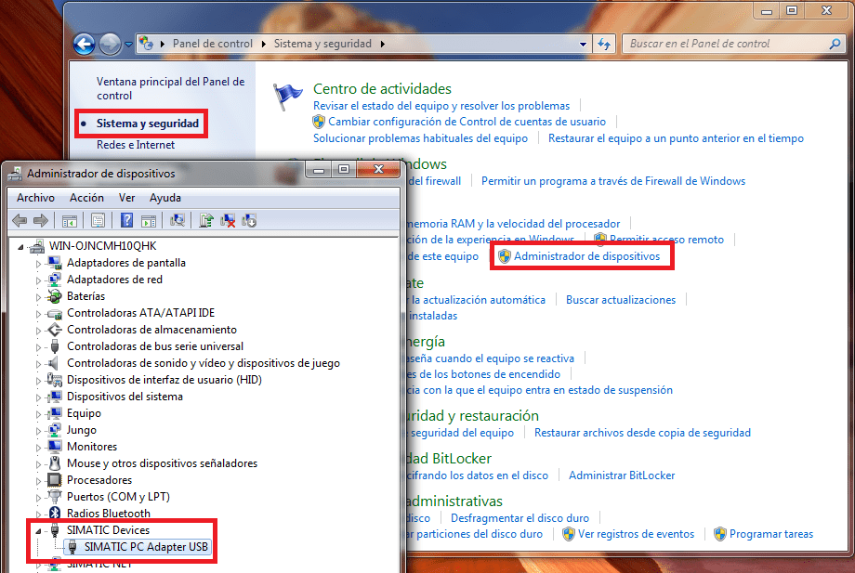855x573 pixels.
Task: Open the Ver menu
Action: click(126, 198)
